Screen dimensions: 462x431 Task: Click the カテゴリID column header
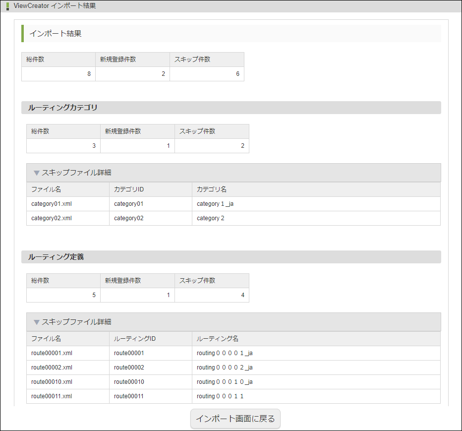coord(151,189)
